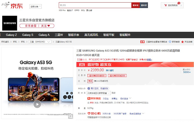Click the 三星Galaxy A53 5G breadcrumb
The image size is (194, 122).
coord(64,42)
